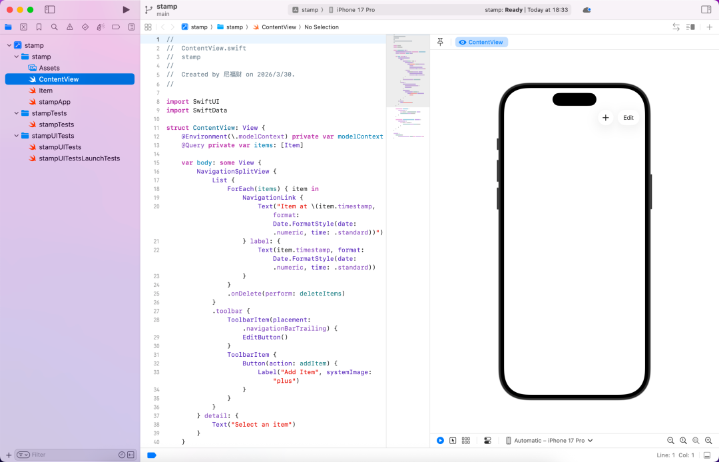Image resolution: width=719 pixels, height=462 pixels.
Task: Open the Automatic – iPhone 17 Pro dropdown
Action: point(549,441)
